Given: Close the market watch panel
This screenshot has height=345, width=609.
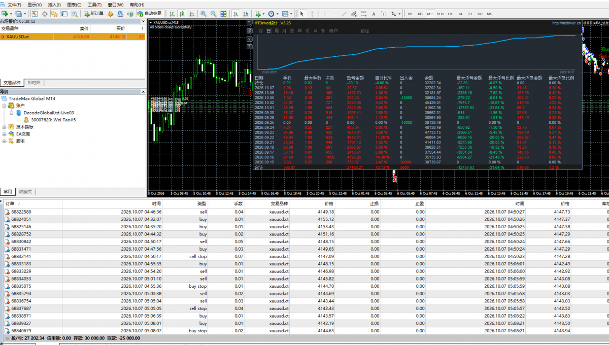Looking at the screenshot, I should tap(143, 21).
